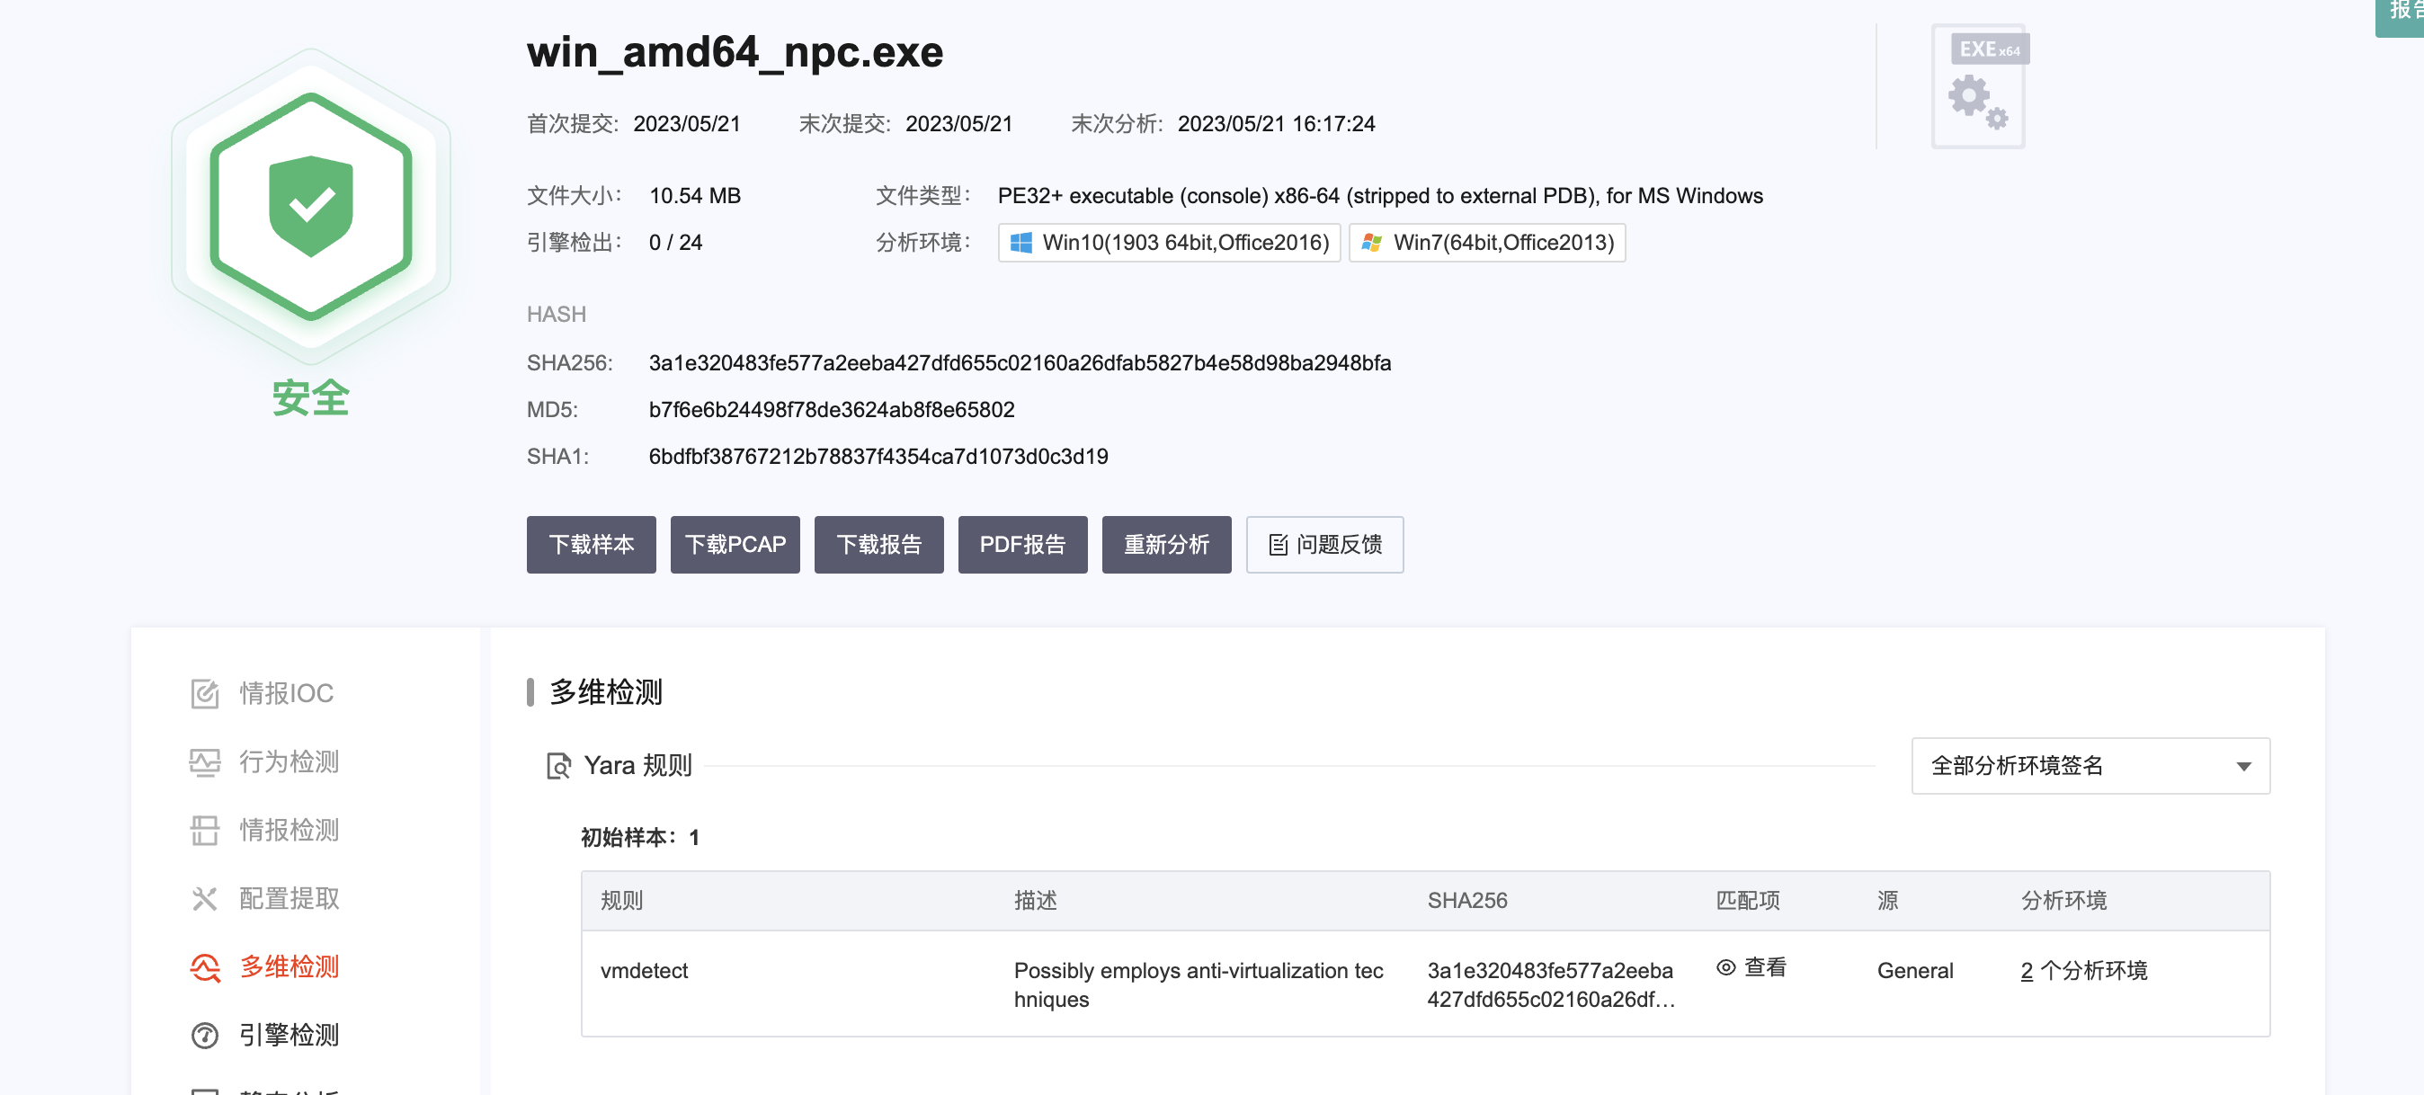2424x1095 pixels.
Task: Click the eye icon 查看 for vmdetect
Action: 1725,967
